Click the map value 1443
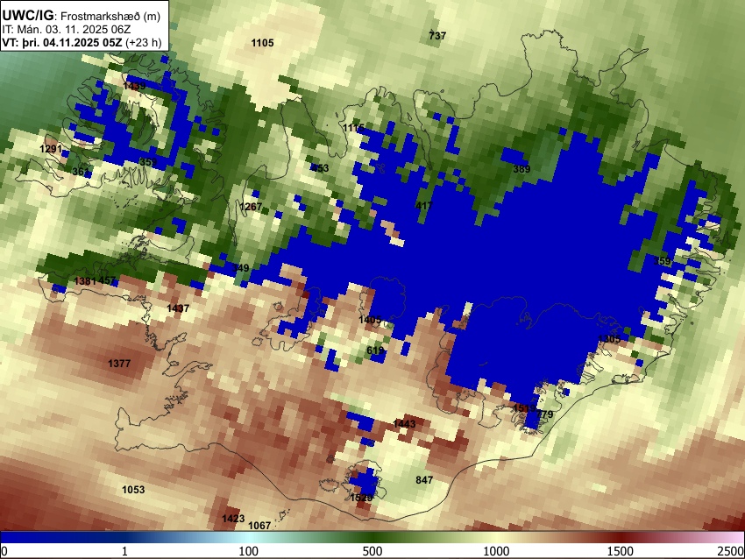 [404, 423]
